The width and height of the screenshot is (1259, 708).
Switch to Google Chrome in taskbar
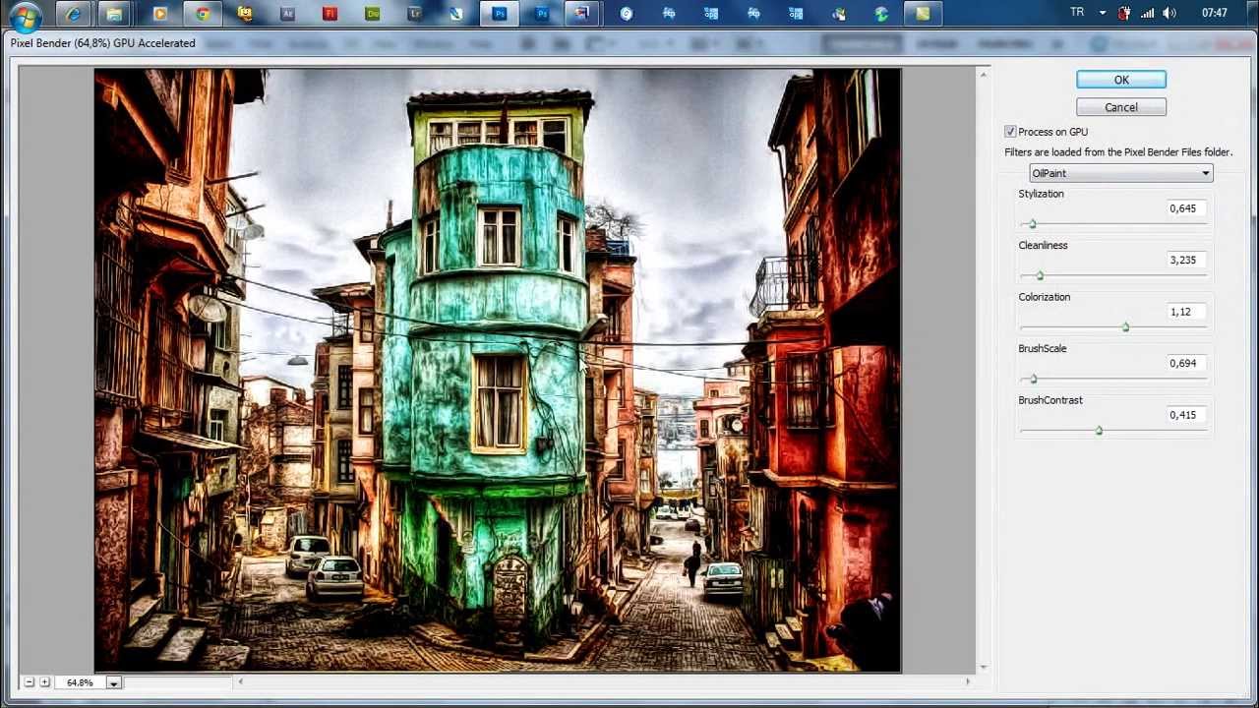point(203,14)
